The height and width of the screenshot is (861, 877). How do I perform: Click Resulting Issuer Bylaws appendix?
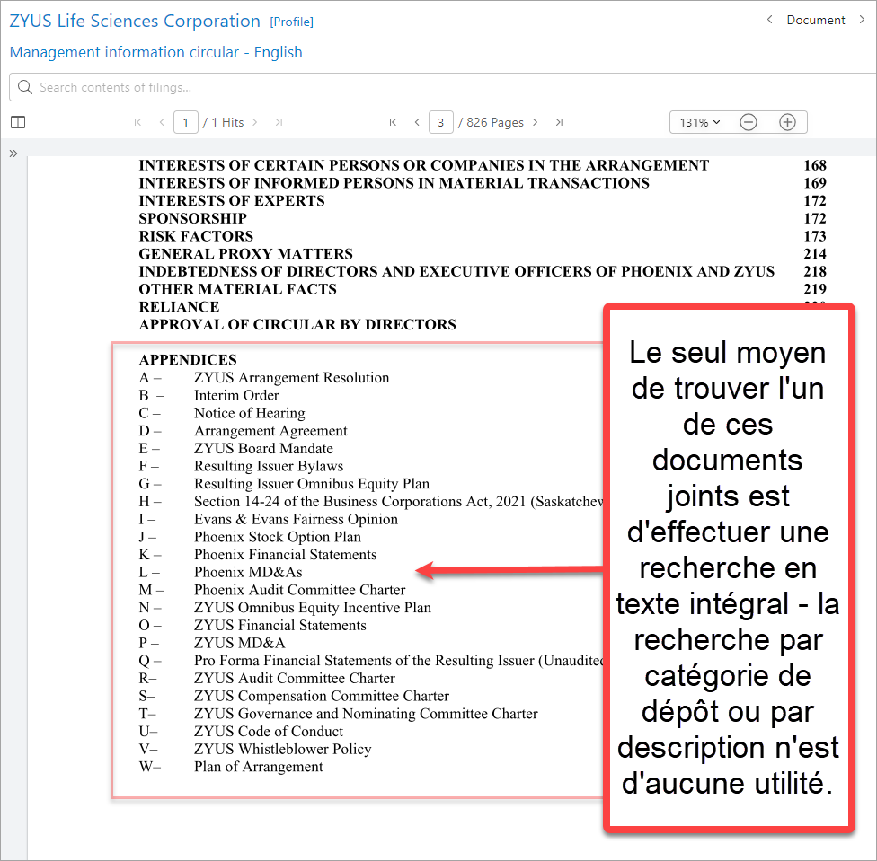(x=269, y=466)
